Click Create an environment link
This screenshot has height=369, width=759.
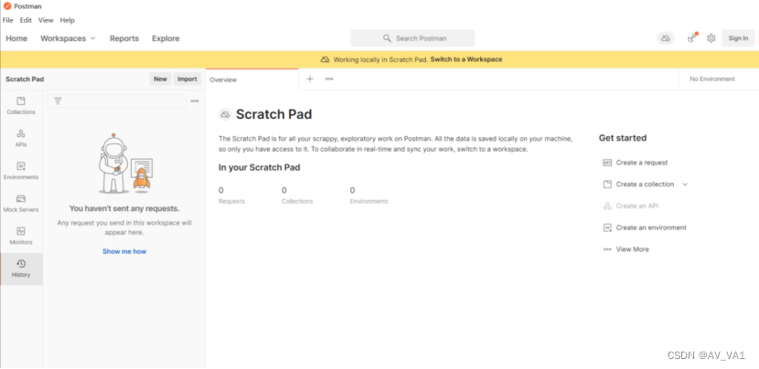click(651, 227)
